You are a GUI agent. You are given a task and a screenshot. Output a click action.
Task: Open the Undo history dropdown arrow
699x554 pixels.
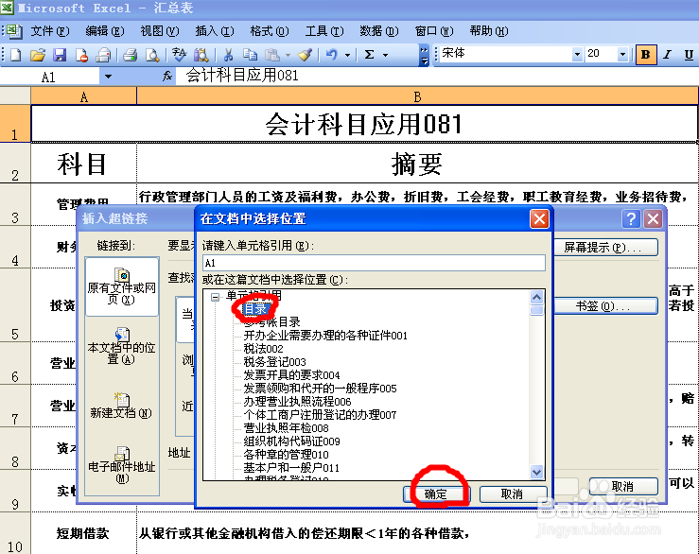pyautogui.click(x=347, y=55)
